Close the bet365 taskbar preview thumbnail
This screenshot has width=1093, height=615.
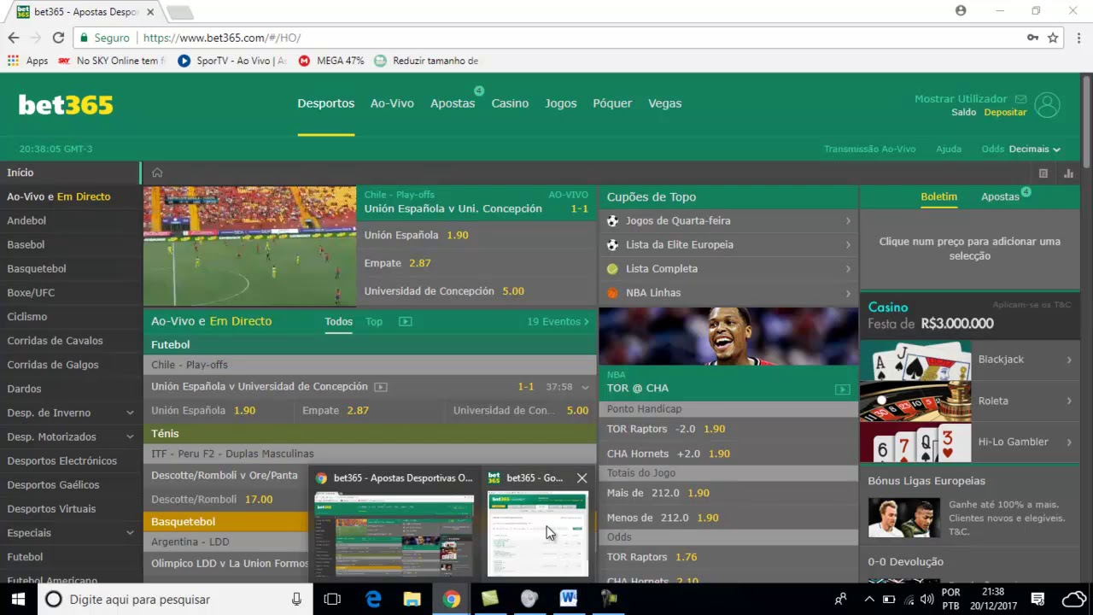(582, 478)
